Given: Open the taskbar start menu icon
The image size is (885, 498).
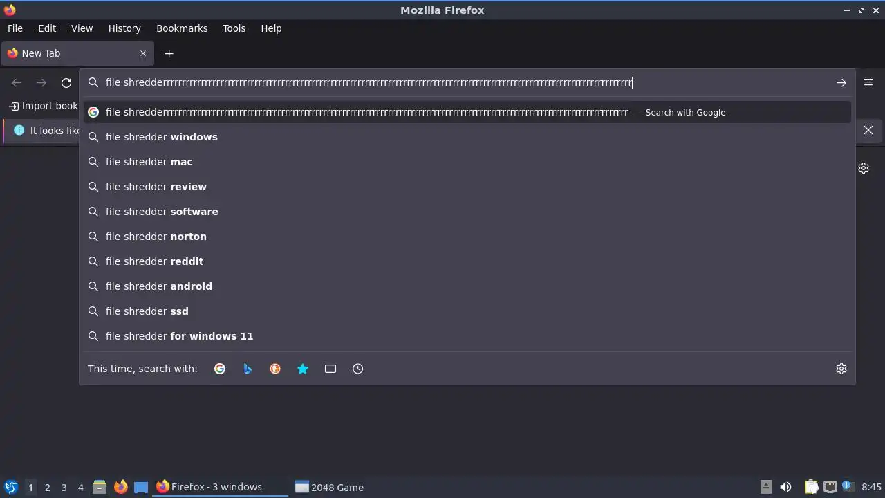Looking at the screenshot, I should coord(10,487).
